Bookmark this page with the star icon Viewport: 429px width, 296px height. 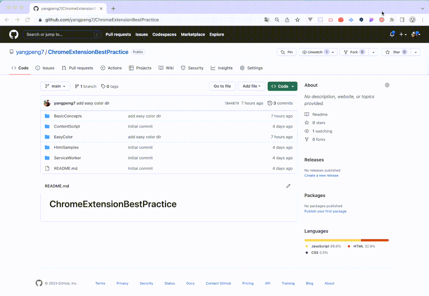coord(298,20)
